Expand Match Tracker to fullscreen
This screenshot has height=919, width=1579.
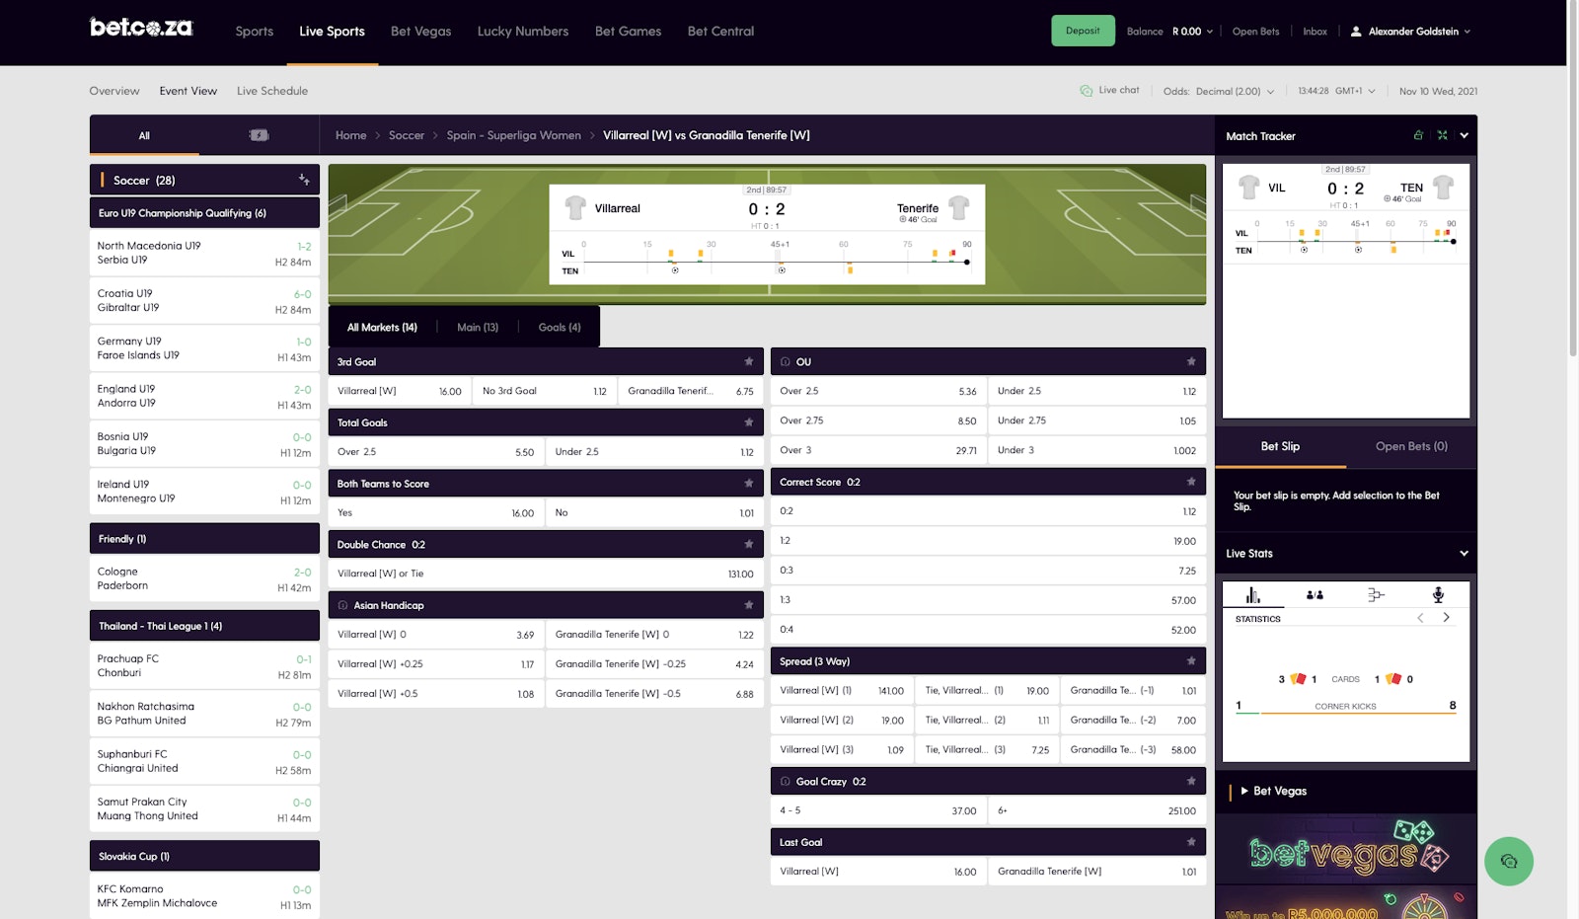1441,135
